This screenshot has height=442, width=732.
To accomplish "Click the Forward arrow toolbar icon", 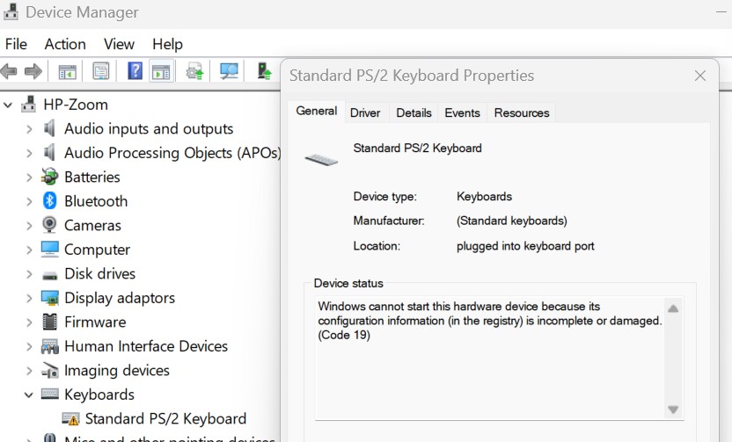I will point(33,71).
